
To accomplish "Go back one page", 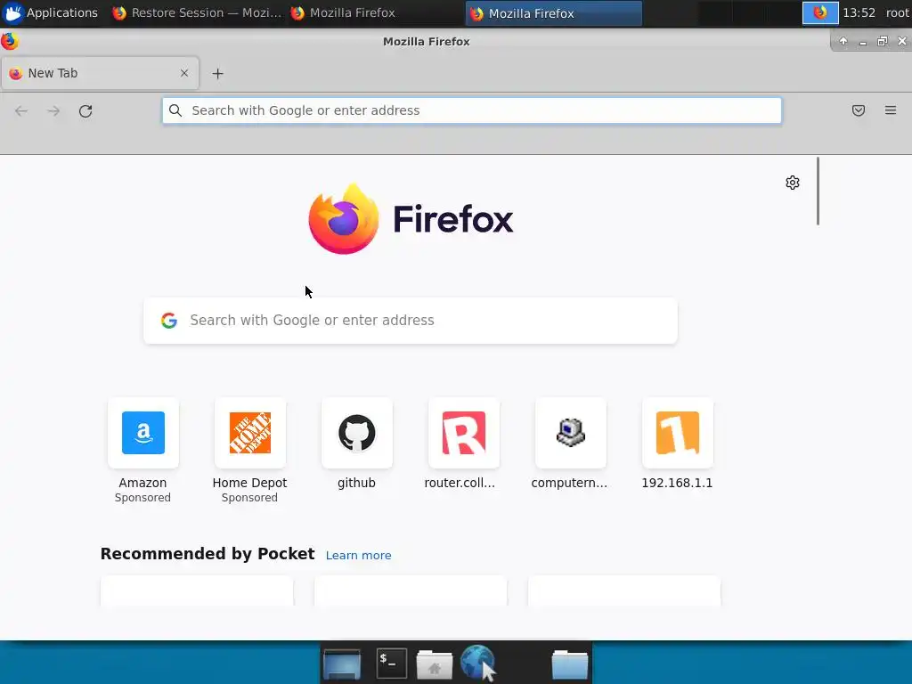I will coord(21,111).
